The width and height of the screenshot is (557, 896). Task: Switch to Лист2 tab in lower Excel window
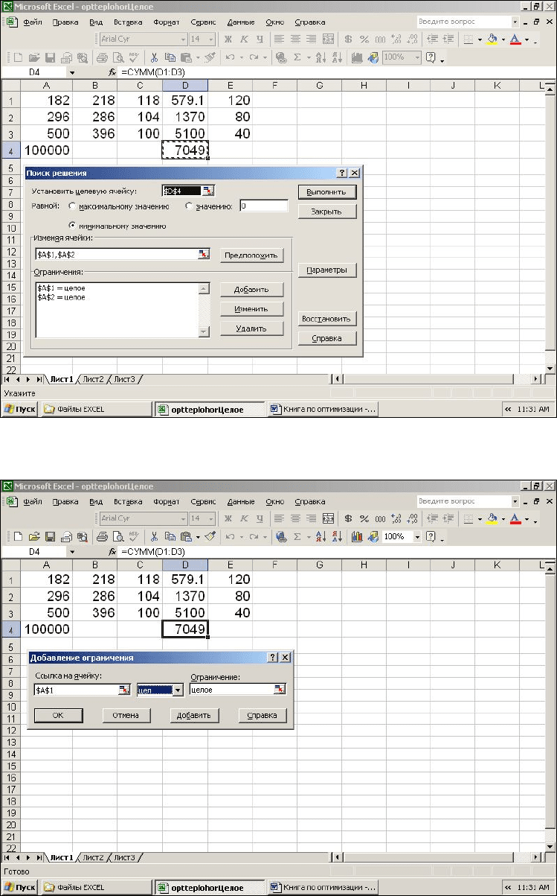pos(93,857)
